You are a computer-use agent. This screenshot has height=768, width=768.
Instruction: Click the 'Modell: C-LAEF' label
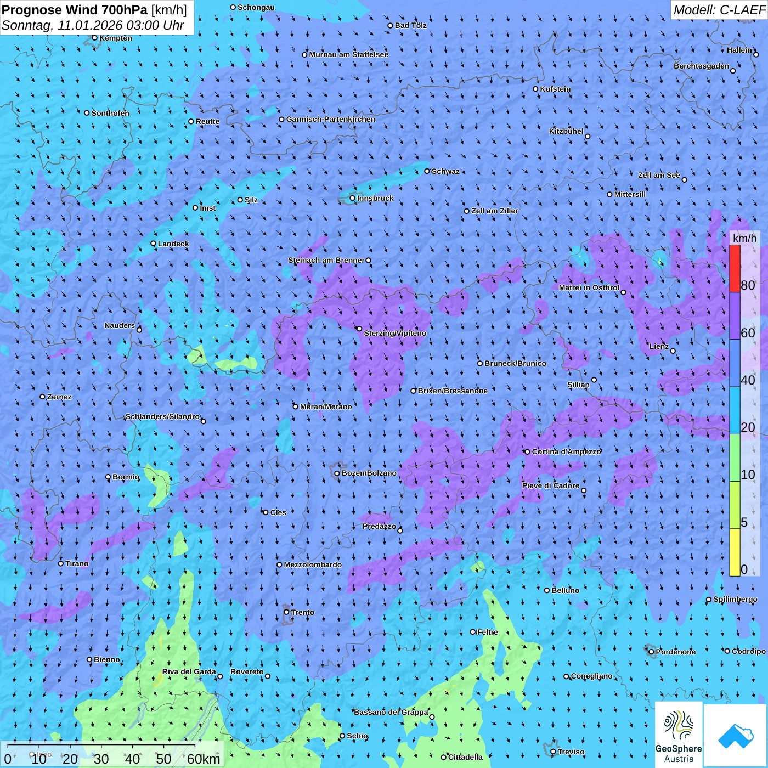point(719,10)
